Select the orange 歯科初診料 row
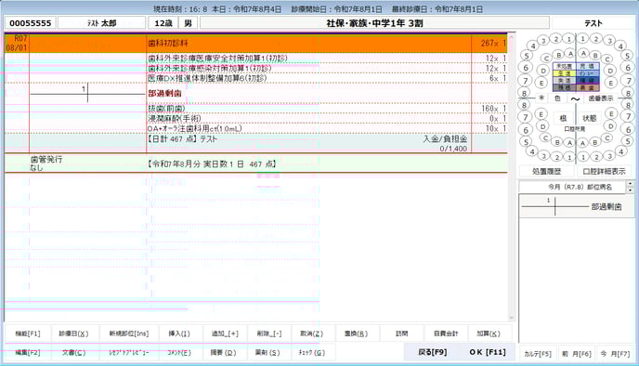This screenshot has height=366, width=639. click(256, 44)
